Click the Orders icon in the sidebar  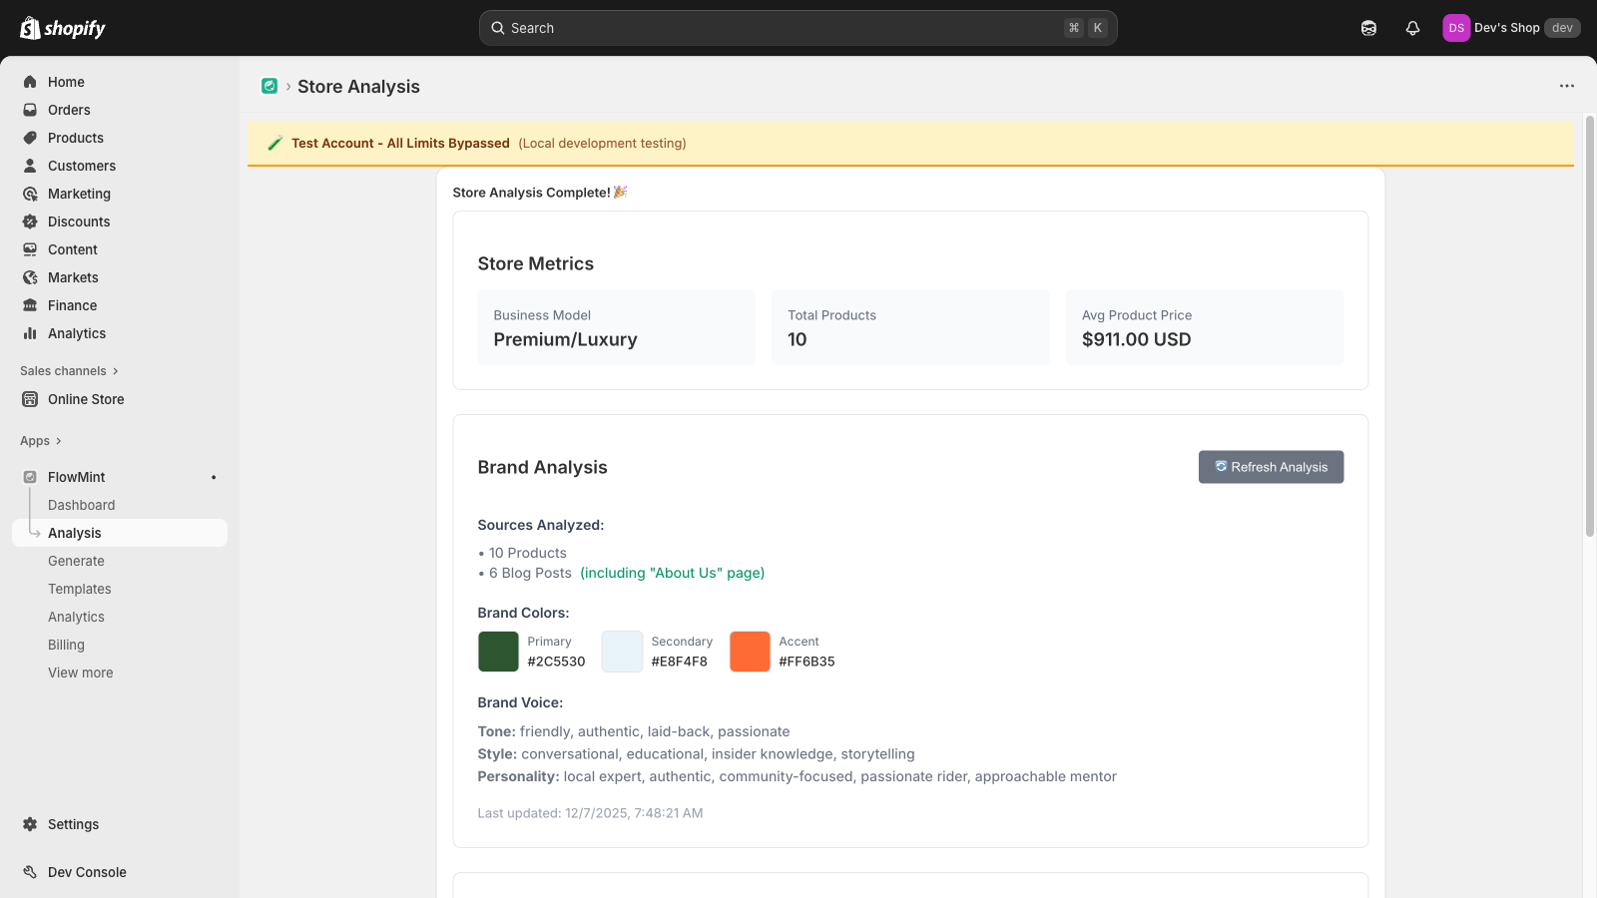coord(30,110)
